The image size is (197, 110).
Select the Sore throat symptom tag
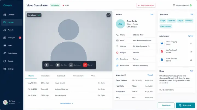pyautogui.click(x=171, y=21)
